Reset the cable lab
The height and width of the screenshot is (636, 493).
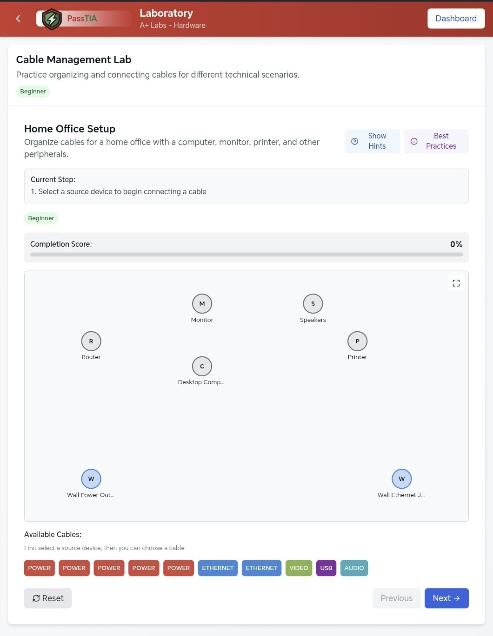pos(48,598)
